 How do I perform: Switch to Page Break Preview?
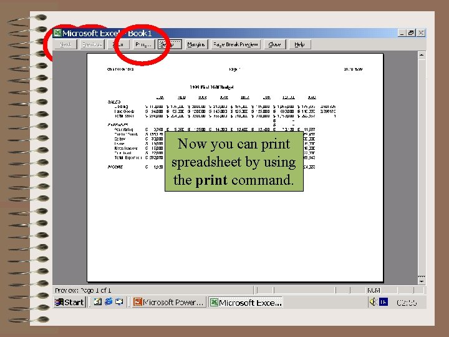pyautogui.click(x=236, y=44)
